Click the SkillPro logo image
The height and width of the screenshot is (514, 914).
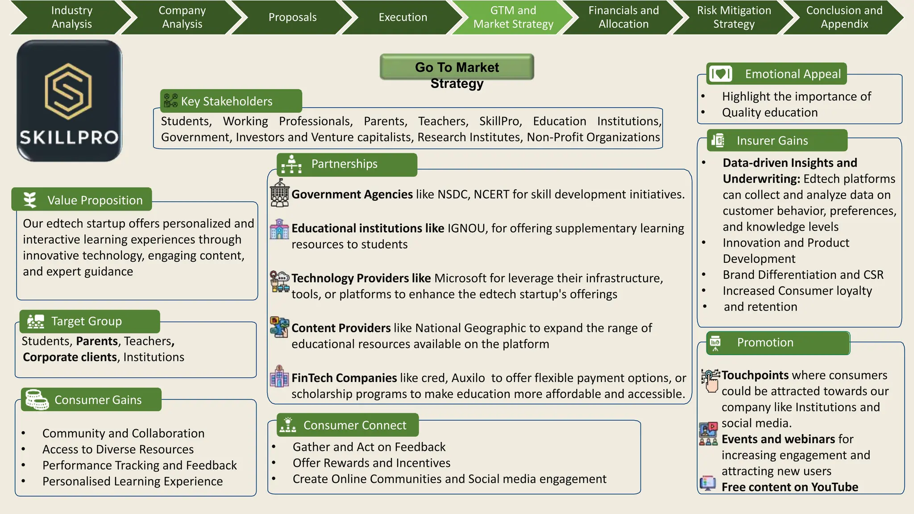point(69,101)
